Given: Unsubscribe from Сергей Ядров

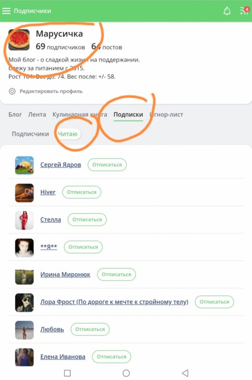Looking at the screenshot, I should coord(107,165).
